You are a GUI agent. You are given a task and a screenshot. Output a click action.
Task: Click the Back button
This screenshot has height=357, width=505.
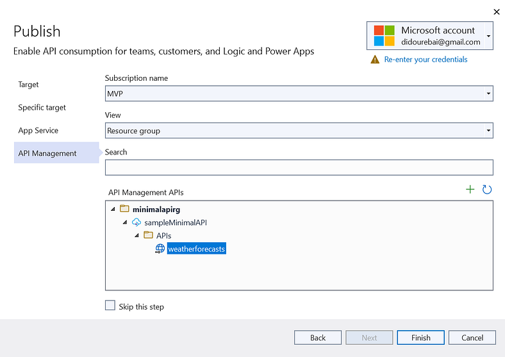318,337
